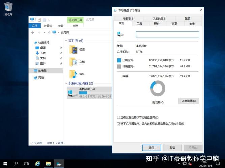Open the taskbar search magnifier
The width and height of the screenshot is (225, 168).
pyautogui.click(x=16, y=163)
